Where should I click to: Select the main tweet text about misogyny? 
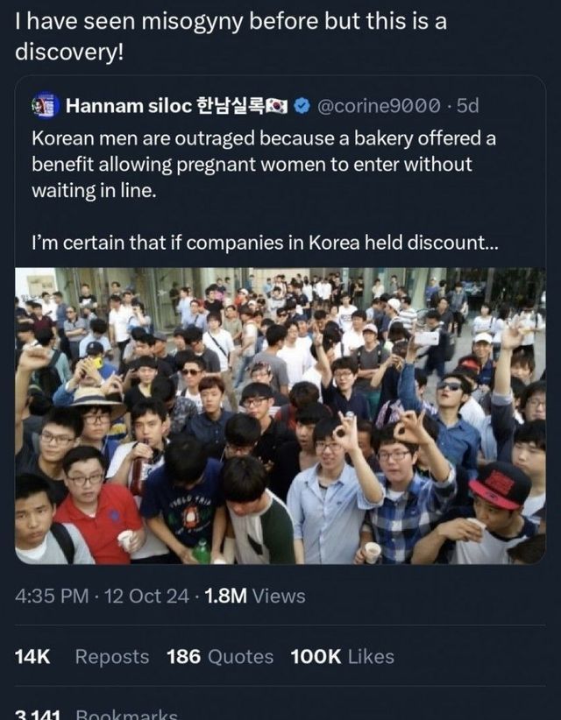[x=231, y=37]
